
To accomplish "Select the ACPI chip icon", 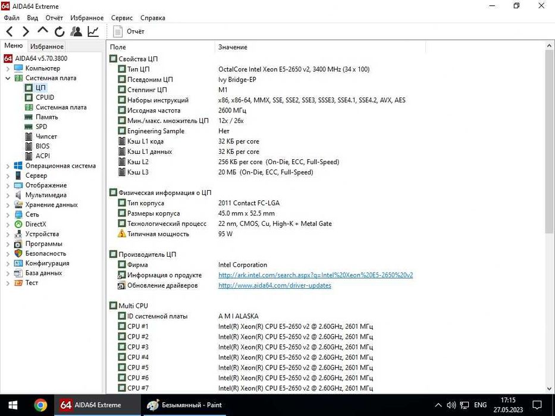I will (x=29, y=156).
